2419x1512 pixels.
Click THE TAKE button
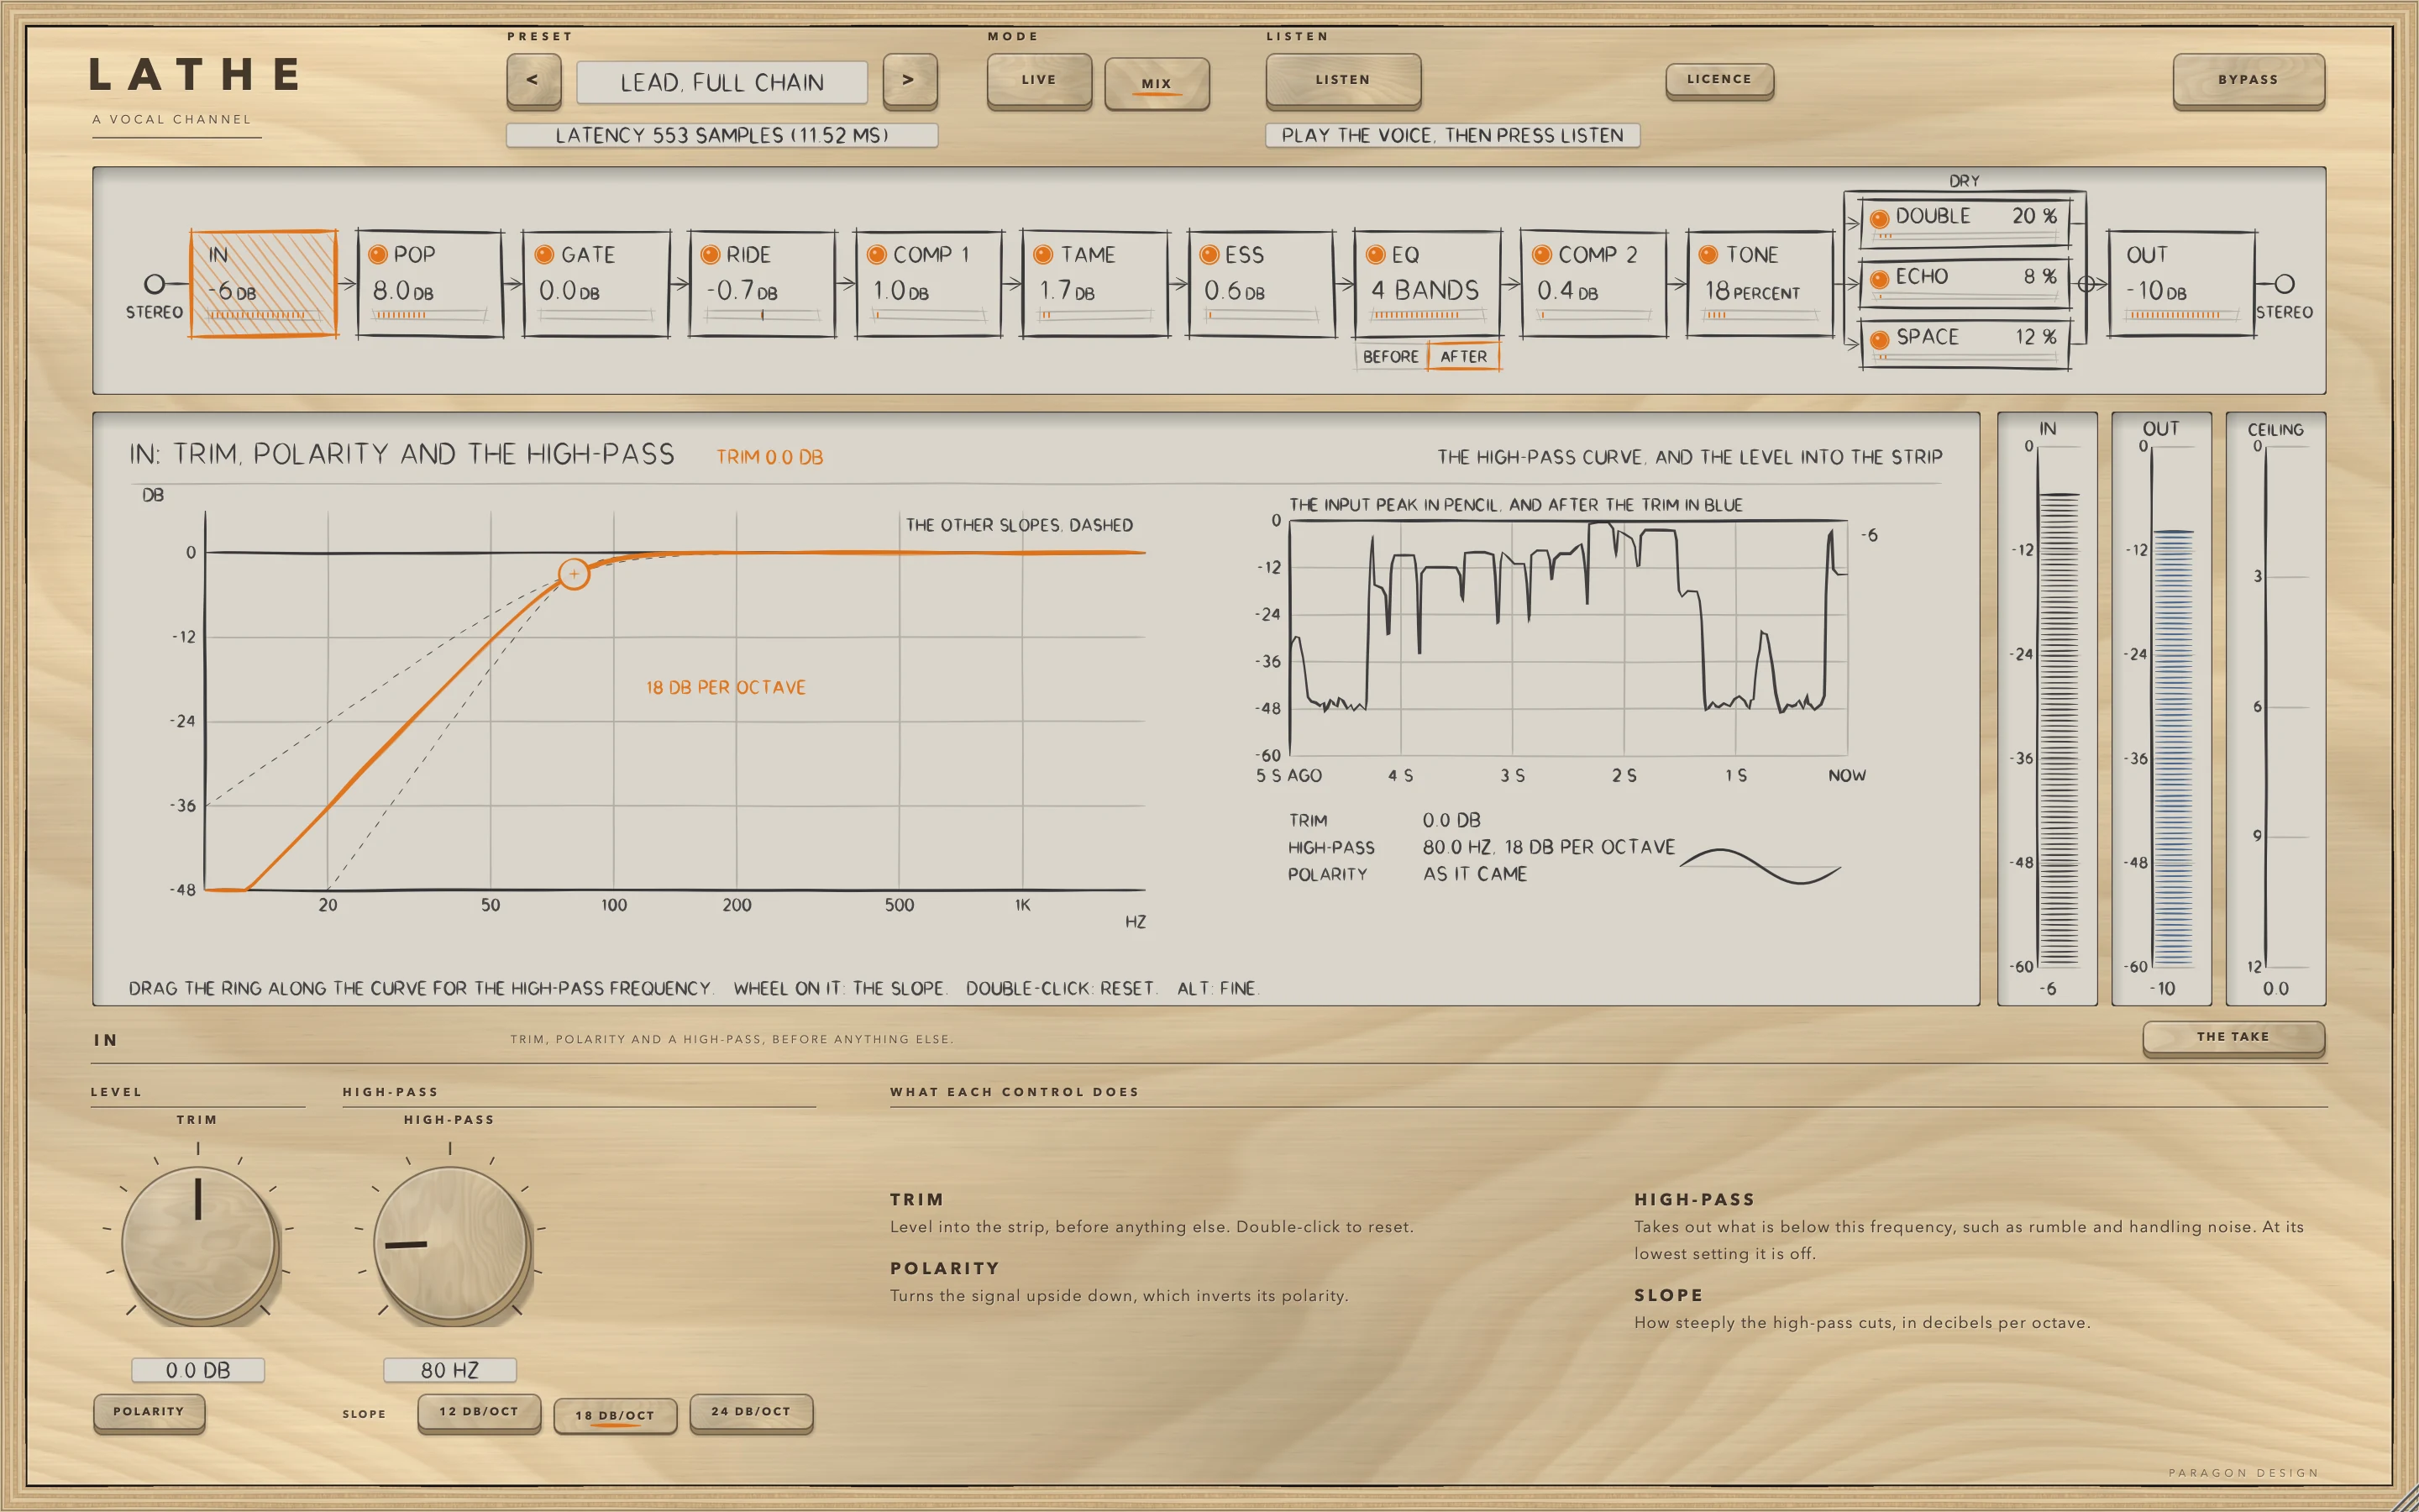(x=2233, y=1037)
